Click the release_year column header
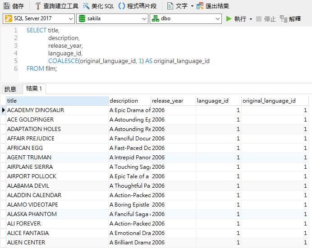 (x=173, y=101)
